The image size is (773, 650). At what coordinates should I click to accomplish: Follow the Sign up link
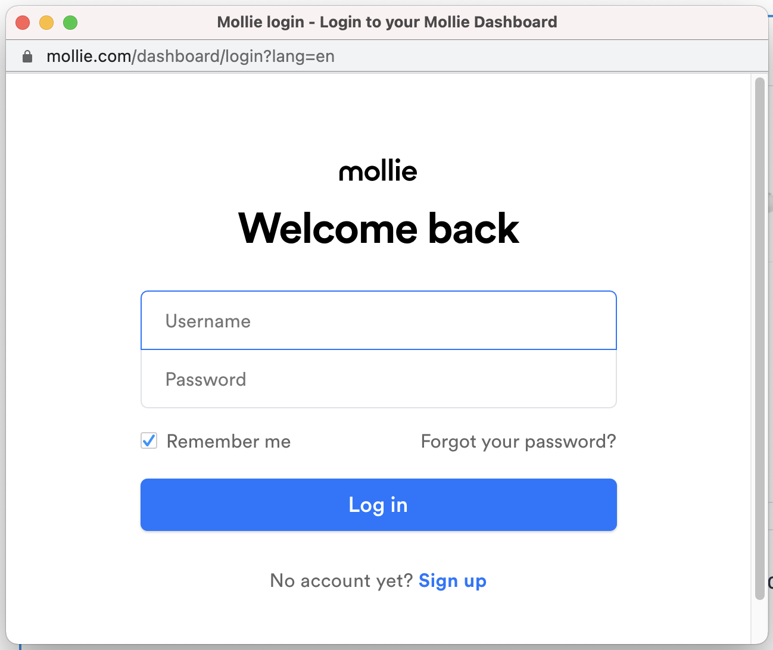pyautogui.click(x=453, y=581)
